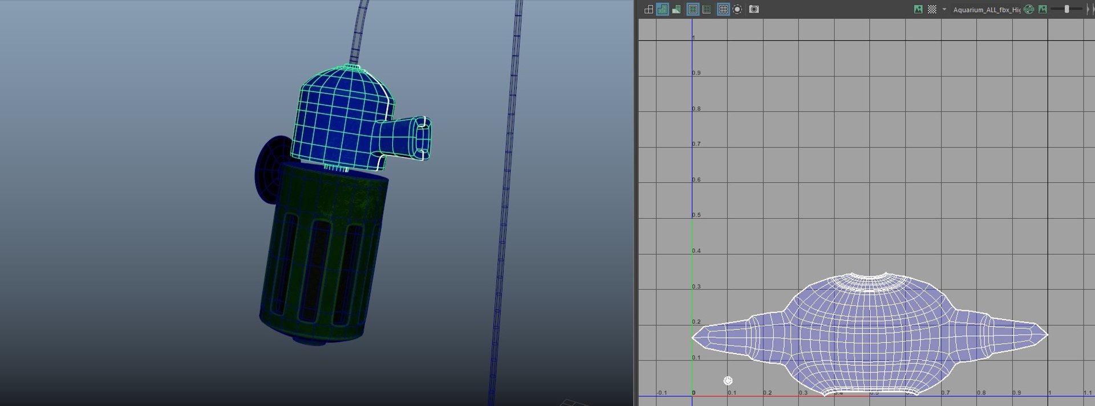Screen dimensions: 1095x406
Task: Click the display image icon
Action: tap(918, 10)
